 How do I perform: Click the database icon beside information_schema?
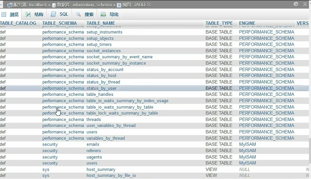click(x=54, y=5)
